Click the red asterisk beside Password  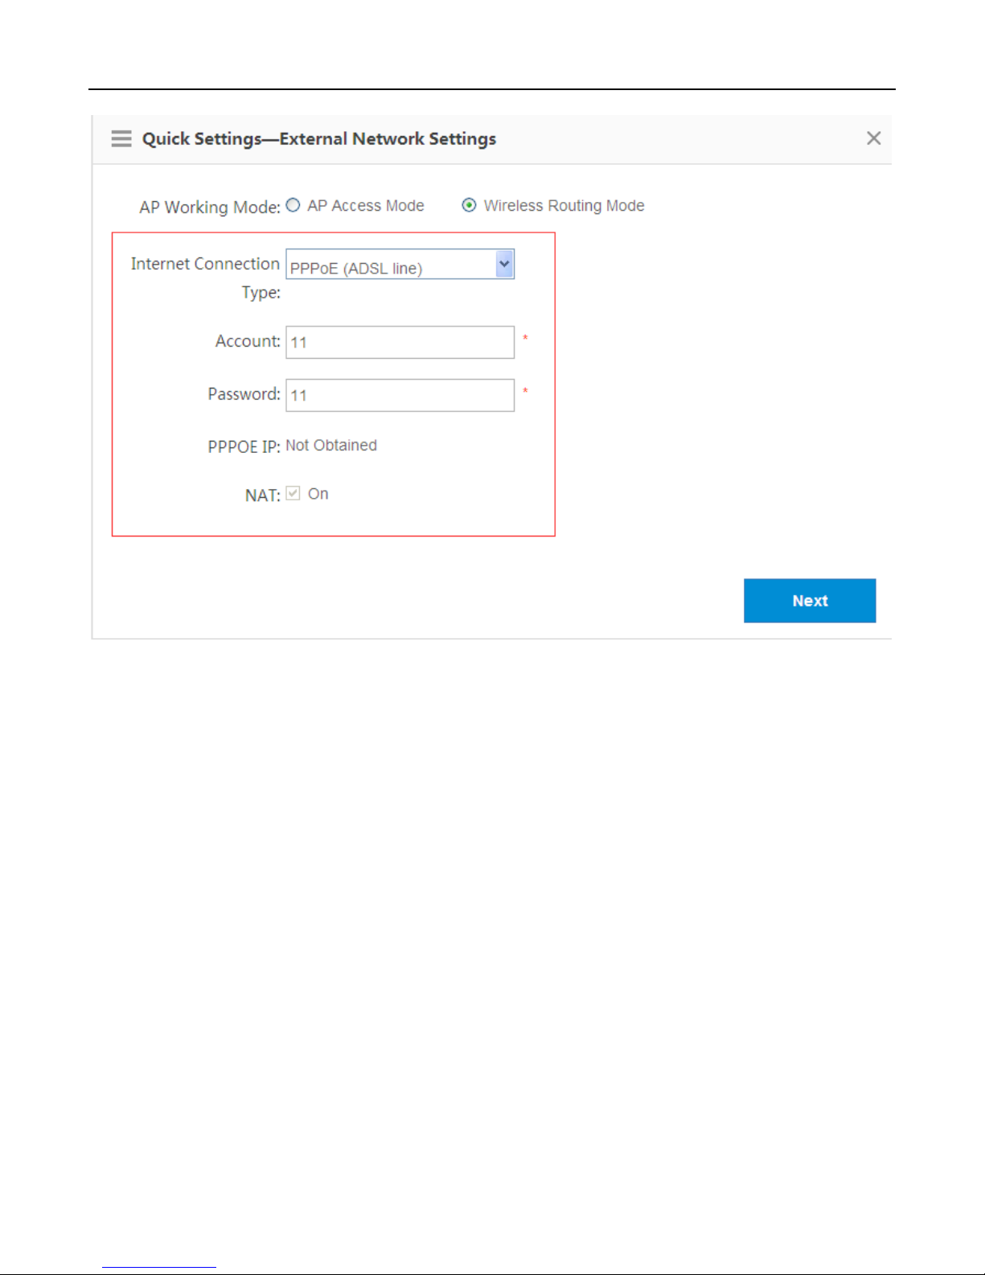[525, 391]
